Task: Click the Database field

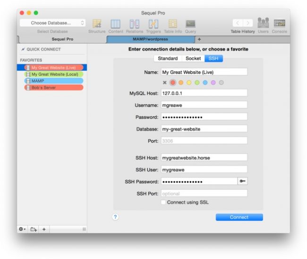Action: coord(204,129)
